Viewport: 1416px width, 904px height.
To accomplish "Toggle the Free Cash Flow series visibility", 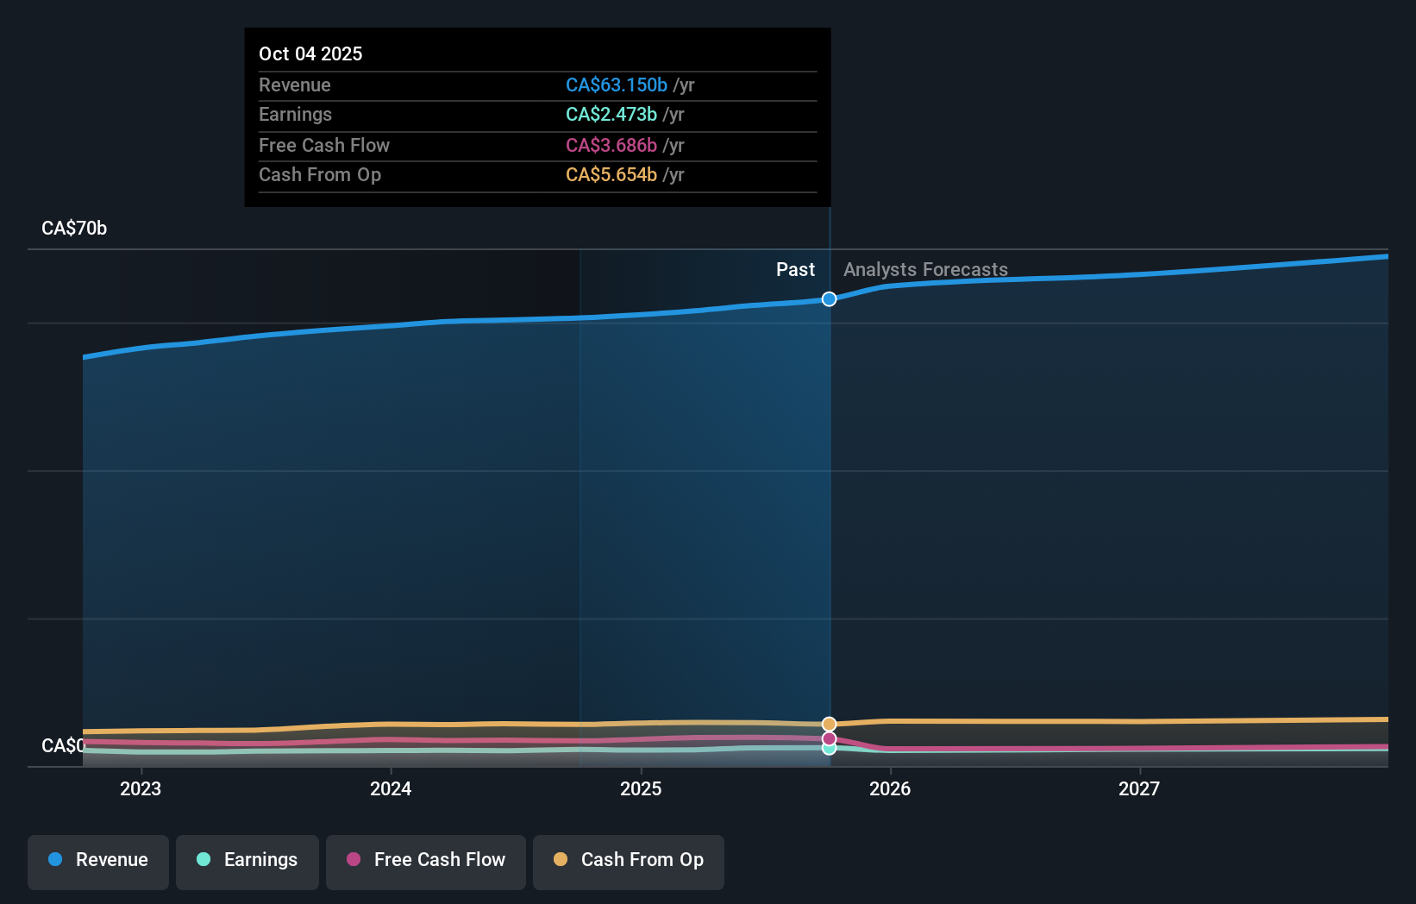I will point(425,862).
